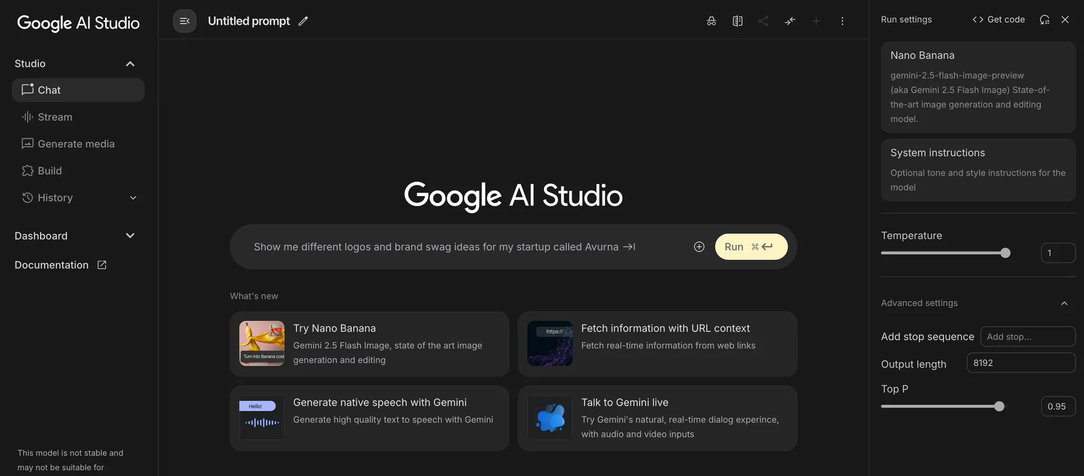Open the three-dot more options menu
This screenshot has height=476, width=1084.
click(842, 21)
